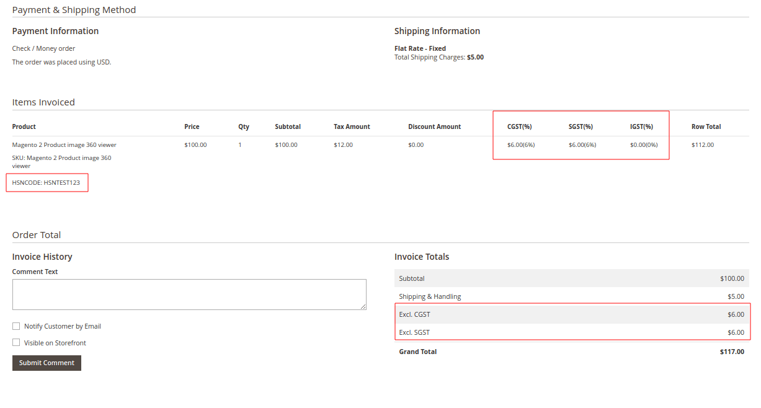Click the IGST(%) column header

click(x=642, y=126)
